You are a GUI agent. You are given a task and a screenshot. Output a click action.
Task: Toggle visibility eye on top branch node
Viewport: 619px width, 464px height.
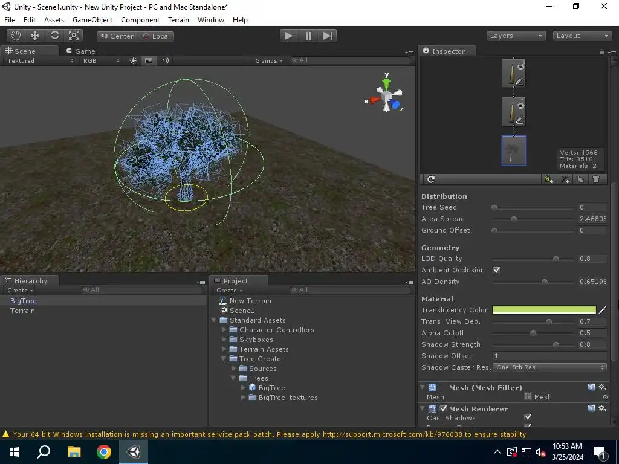point(520,68)
